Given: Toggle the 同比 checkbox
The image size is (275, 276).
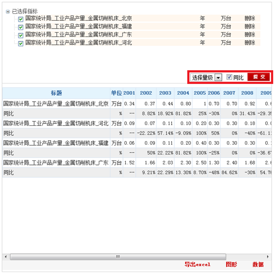Looking at the screenshot, I should 229,77.
